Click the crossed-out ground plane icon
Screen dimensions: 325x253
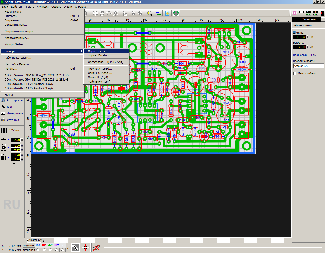96,248
